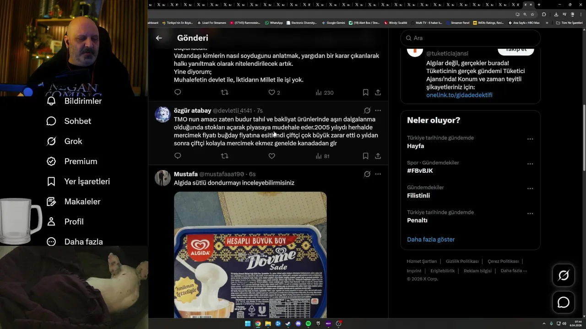Share özgür atabay's post

[x=378, y=156]
